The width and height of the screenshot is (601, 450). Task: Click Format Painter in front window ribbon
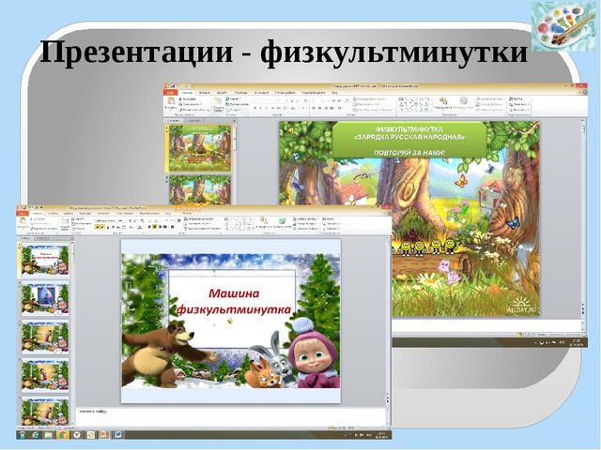(43, 228)
